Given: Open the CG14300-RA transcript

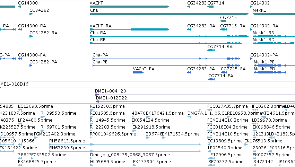Looking at the screenshot, I should (32, 26).
